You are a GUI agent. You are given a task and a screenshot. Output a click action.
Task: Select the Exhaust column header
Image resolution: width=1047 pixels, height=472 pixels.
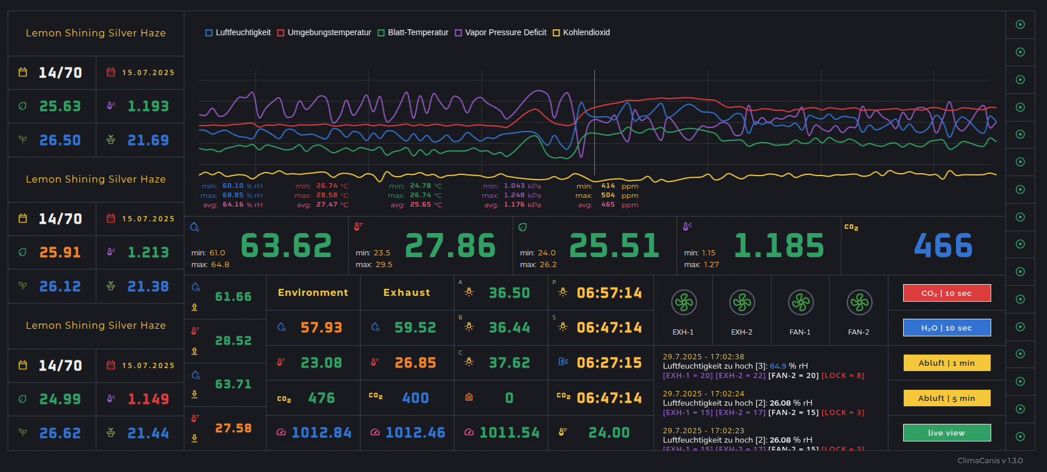coord(406,292)
